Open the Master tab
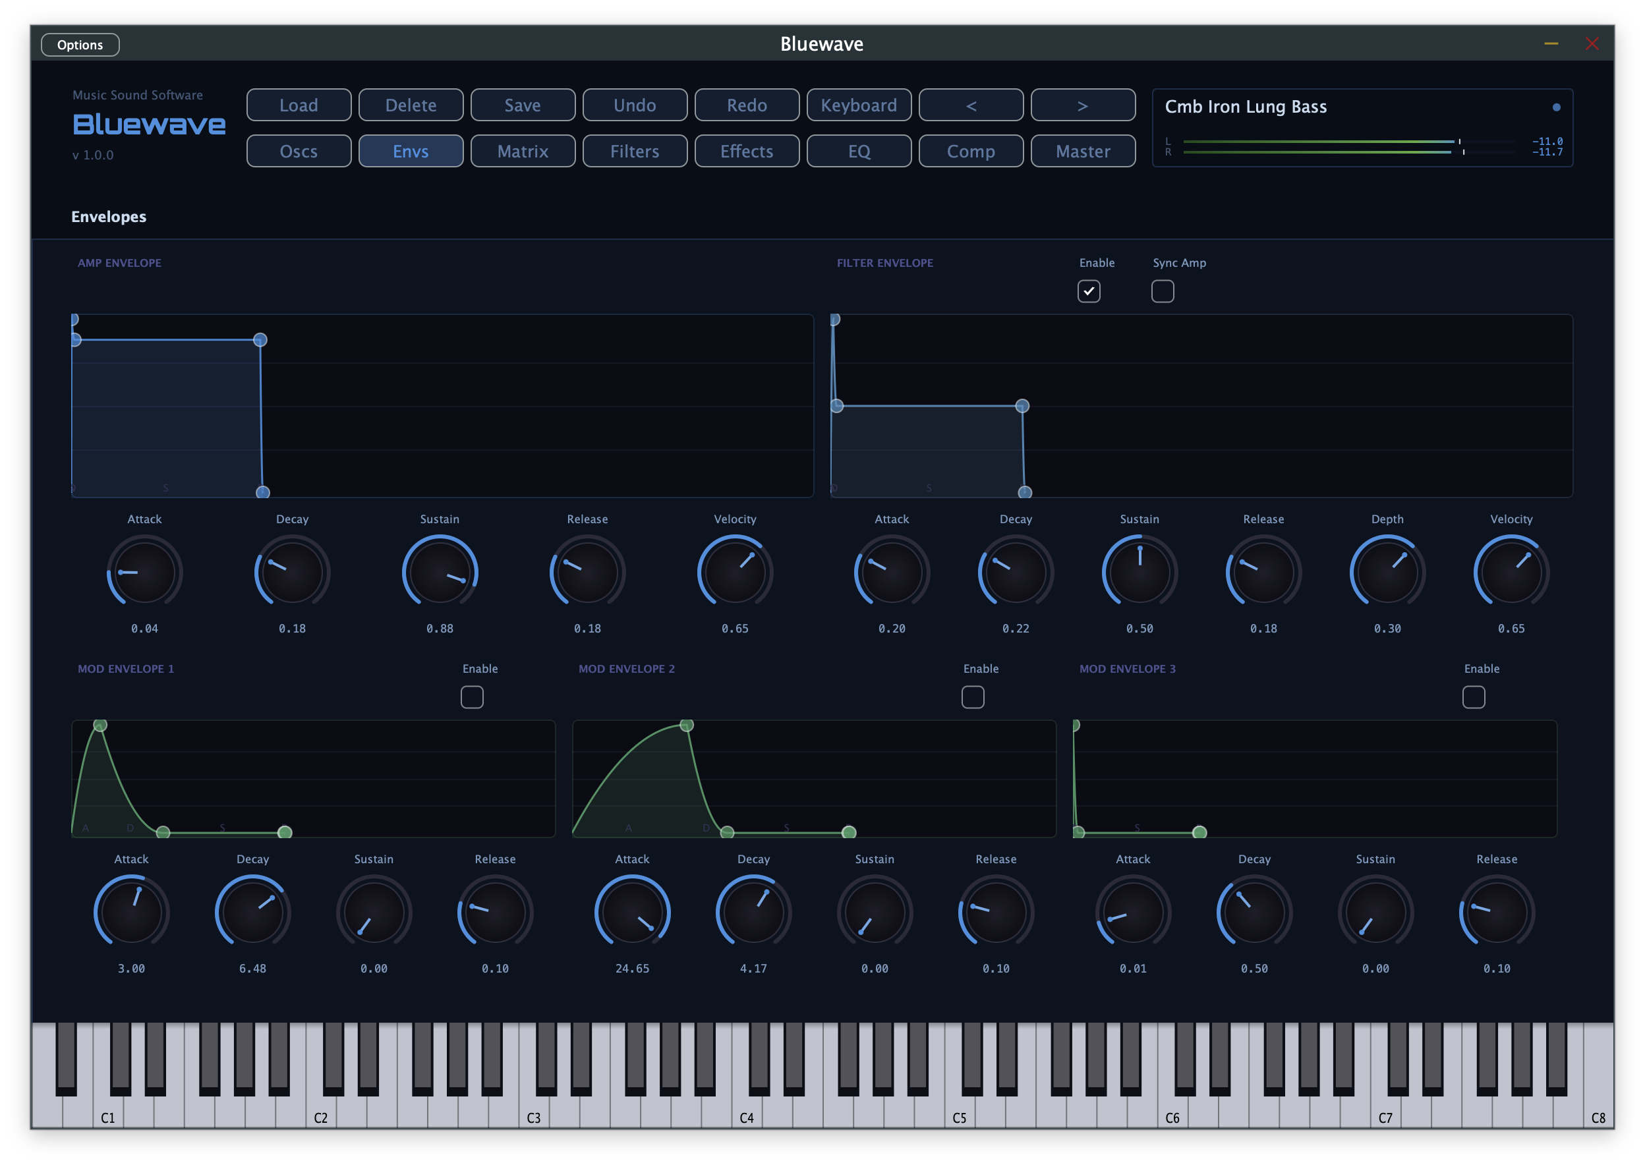This screenshot has height=1165, width=1645. tap(1083, 152)
